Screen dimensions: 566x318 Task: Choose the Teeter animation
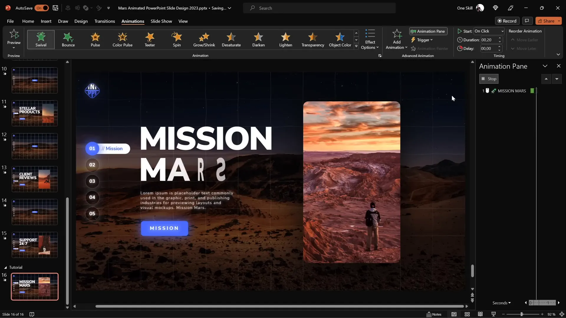[149, 39]
